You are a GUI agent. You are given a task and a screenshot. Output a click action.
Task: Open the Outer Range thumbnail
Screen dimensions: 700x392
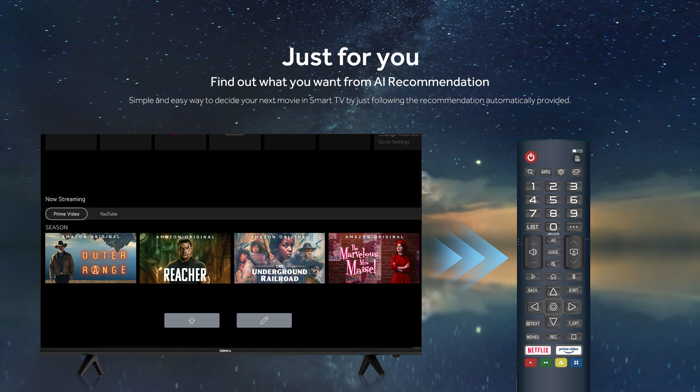91,258
